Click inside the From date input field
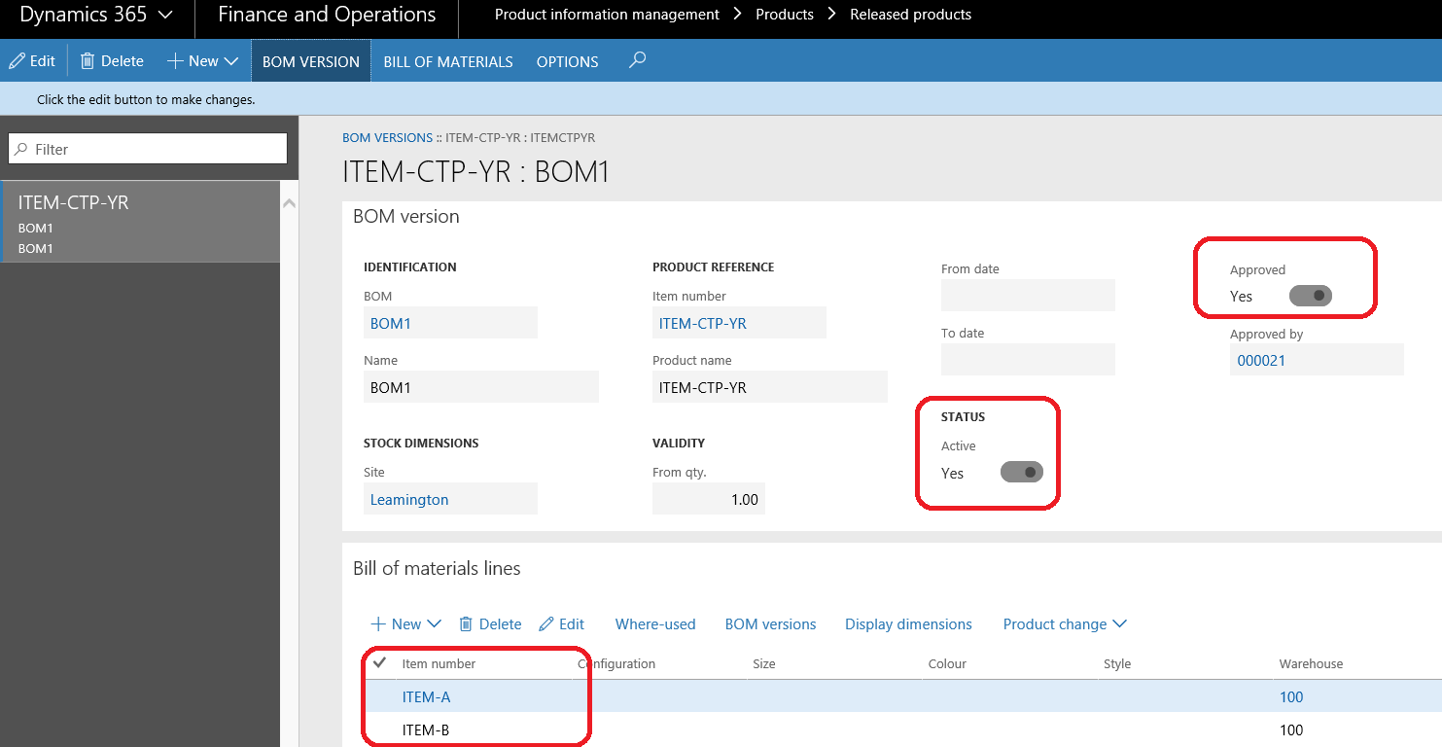1442x747 pixels. click(x=1028, y=295)
